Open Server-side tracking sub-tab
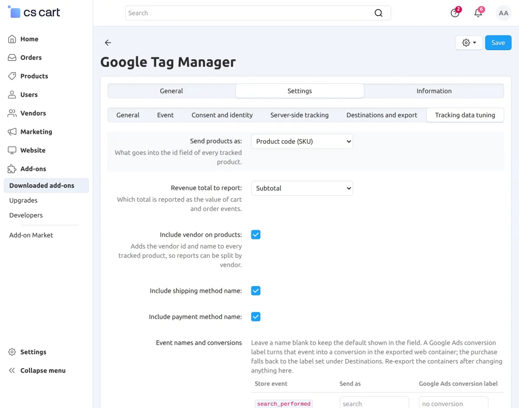The width and height of the screenshot is (519, 408). (x=299, y=115)
